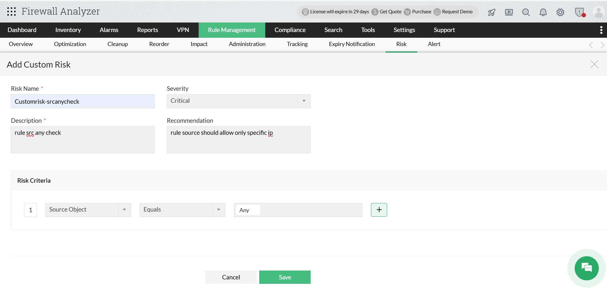Open the Severity Critical combo box
Screen dimensions: 607x294
click(239, 101)
